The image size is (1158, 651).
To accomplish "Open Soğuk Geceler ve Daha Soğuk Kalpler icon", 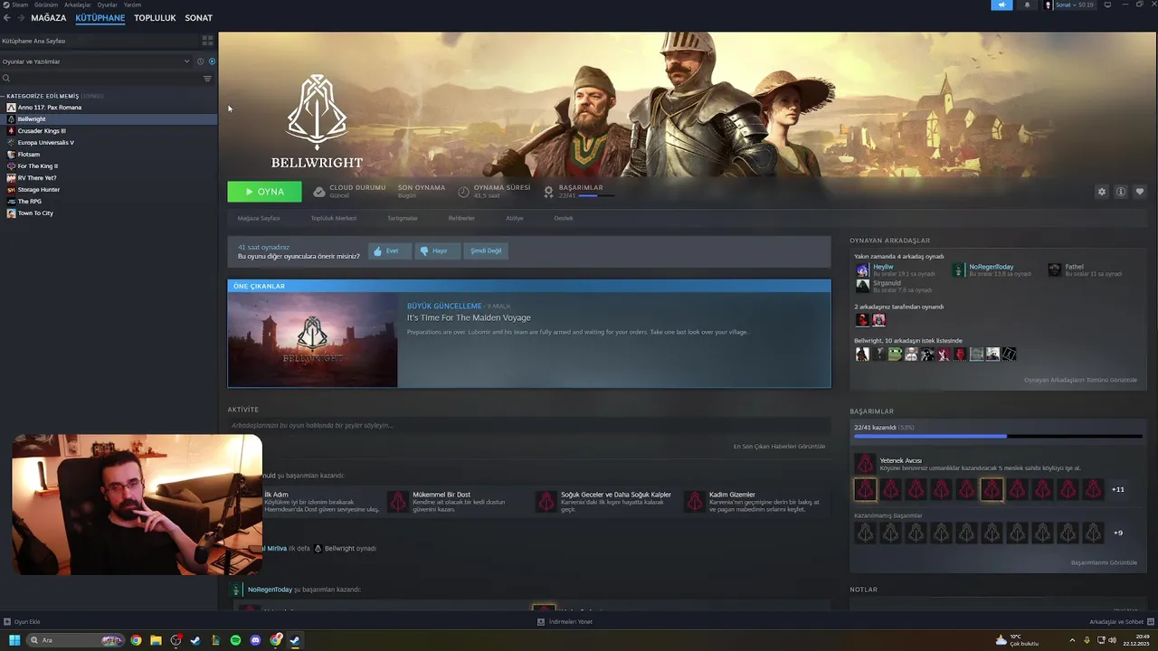I will [x=546, y=501].
